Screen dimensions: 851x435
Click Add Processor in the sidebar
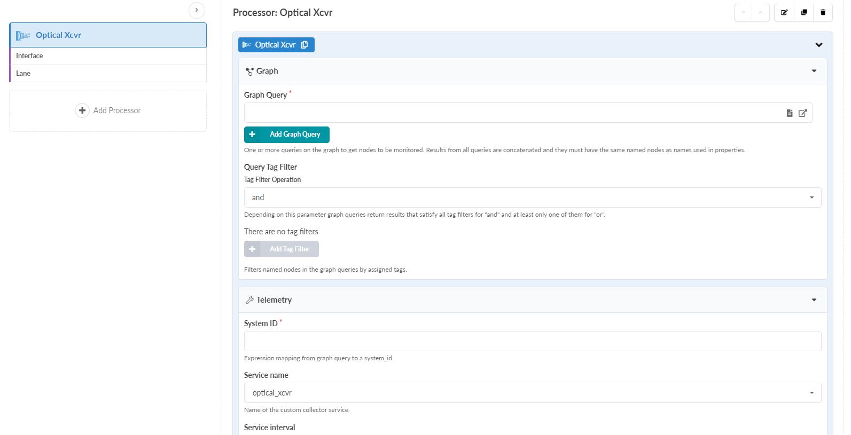point(108,110)
